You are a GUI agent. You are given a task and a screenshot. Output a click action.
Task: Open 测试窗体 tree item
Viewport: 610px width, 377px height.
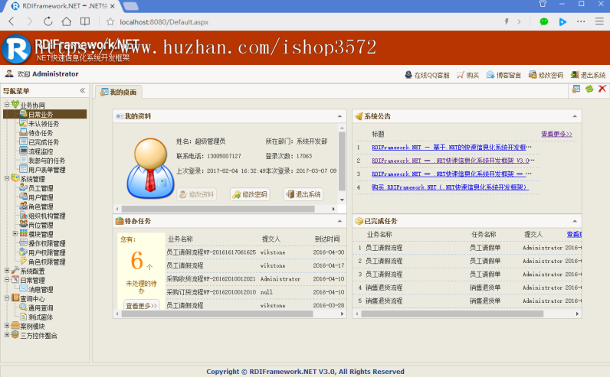41,317
